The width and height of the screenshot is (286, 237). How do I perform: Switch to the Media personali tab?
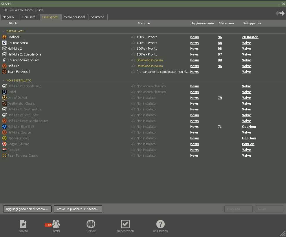point(75,17)
